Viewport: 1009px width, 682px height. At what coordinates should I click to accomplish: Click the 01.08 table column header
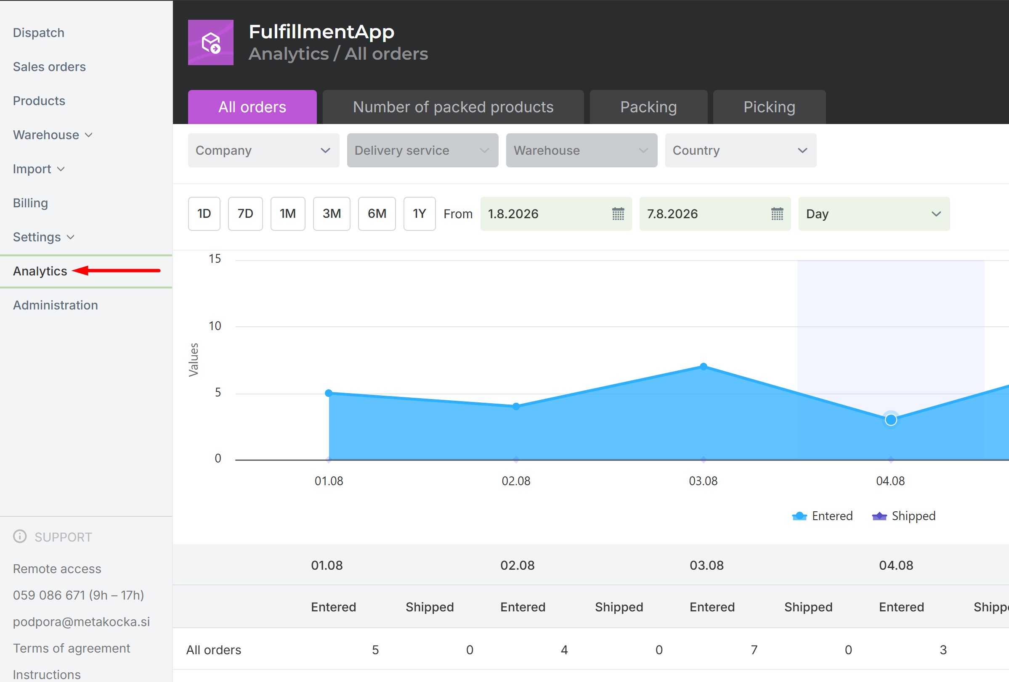pyautogui.click(x=327, y=565)
